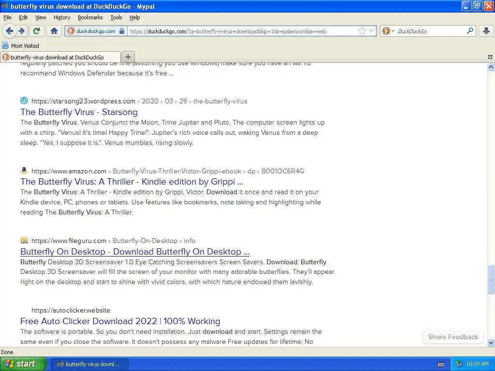This screenshot has width=495, height=371.
Task: Click the autoclicker.website URL
Action: [x=71, y=310]
